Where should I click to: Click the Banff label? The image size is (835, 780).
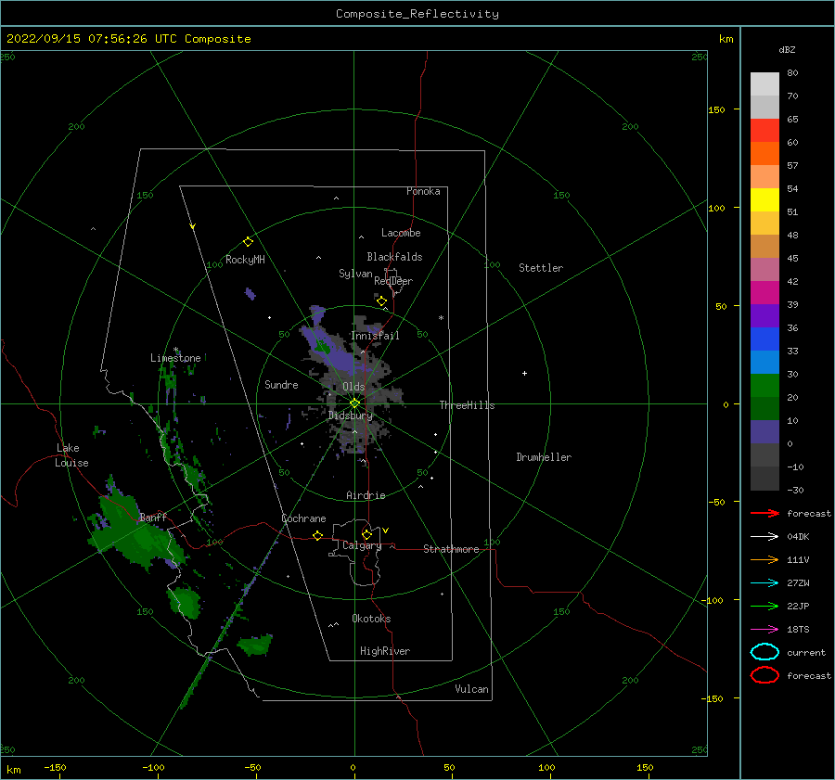[153, 517]
